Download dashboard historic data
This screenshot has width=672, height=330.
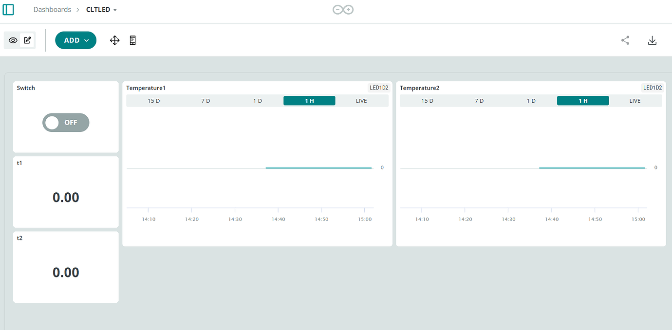pyautogui.click(x=652, y=40)
